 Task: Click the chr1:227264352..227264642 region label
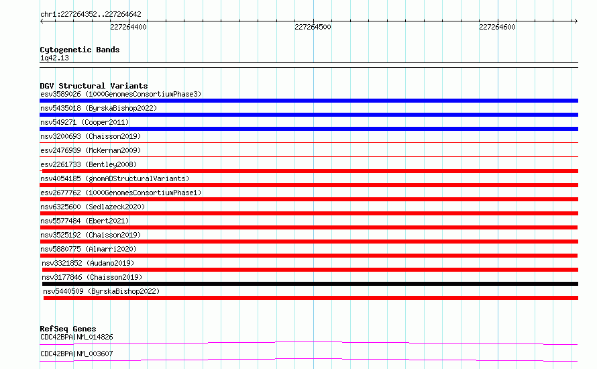coord(91,14)
